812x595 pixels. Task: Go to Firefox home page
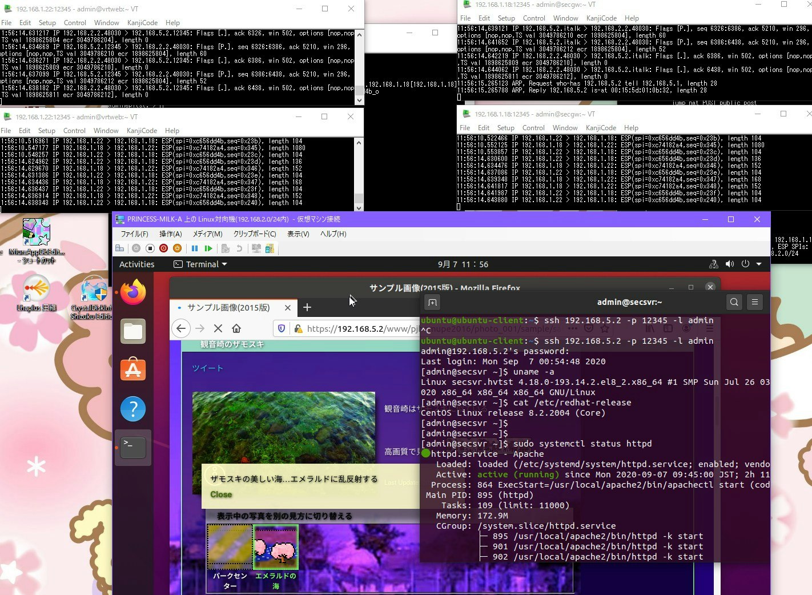pyautogui.click(x=236, y=328)
